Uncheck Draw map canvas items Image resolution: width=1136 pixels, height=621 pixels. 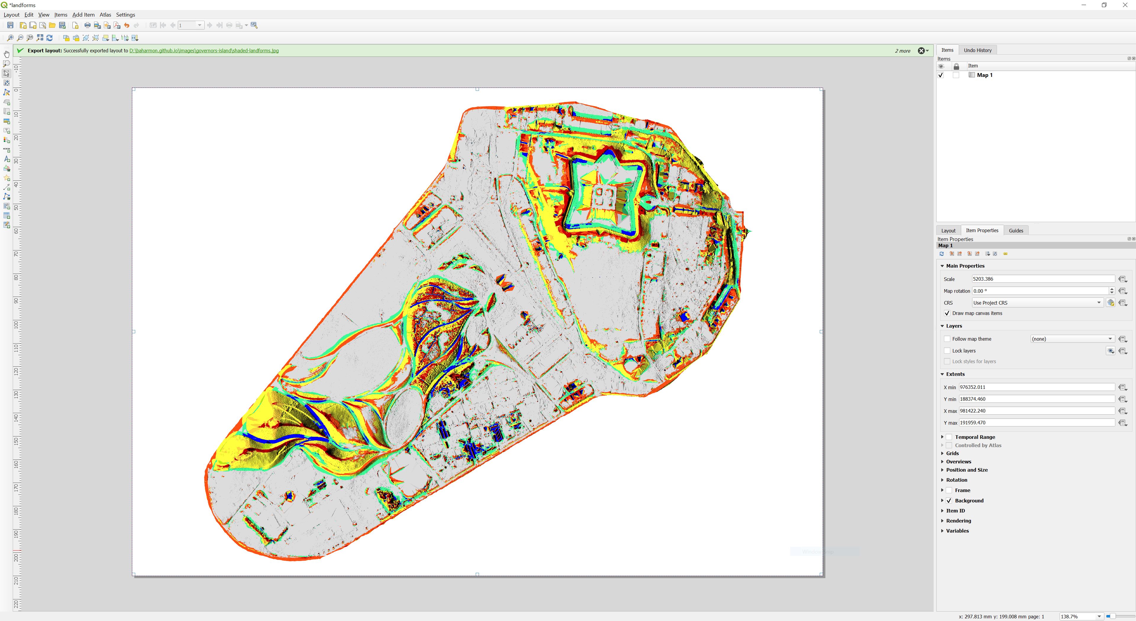click(947, 313)
